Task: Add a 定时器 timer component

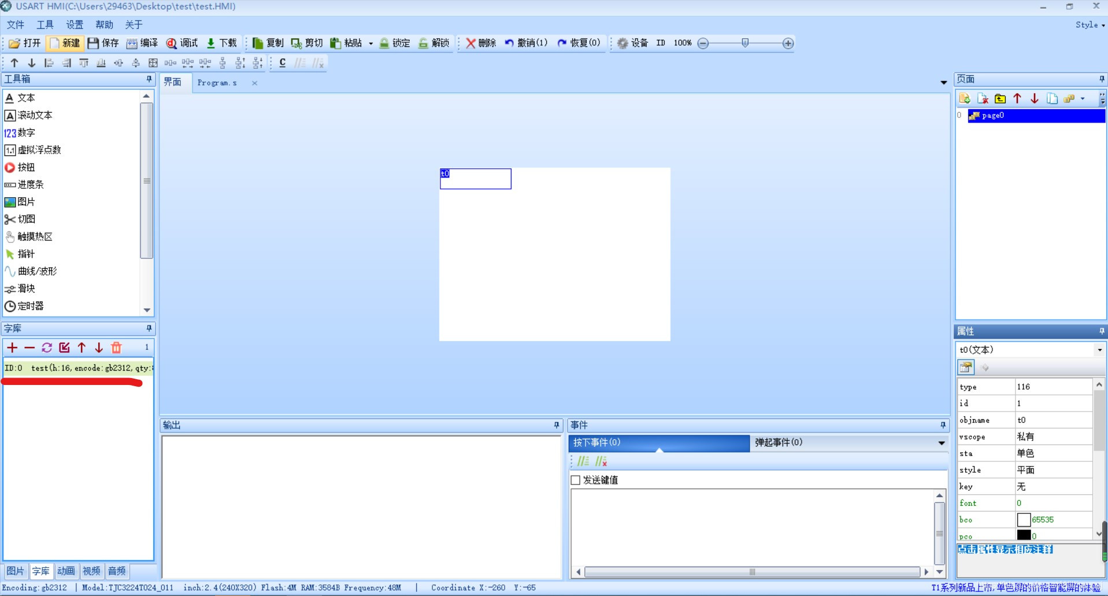Action: coord(24,306)
